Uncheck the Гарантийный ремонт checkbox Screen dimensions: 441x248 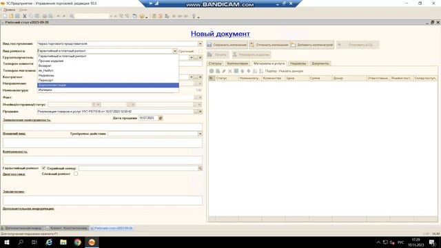coord(43,168)
